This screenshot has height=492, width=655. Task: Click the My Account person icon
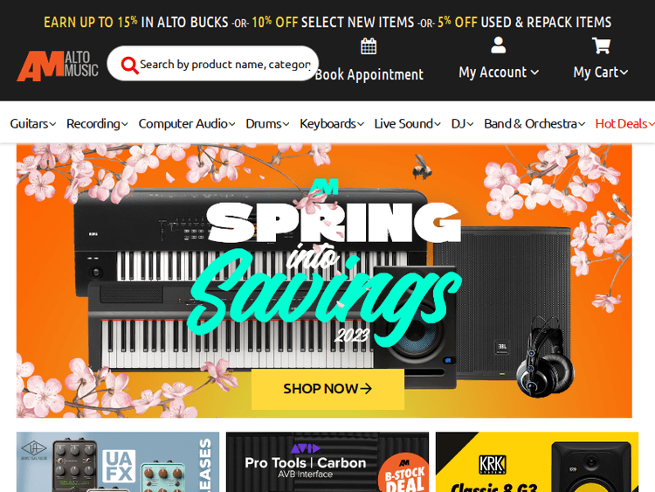click(499, 45)
